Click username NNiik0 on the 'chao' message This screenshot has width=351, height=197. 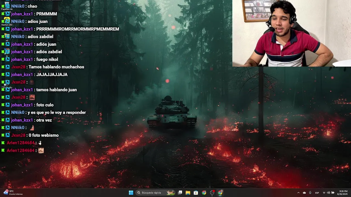click(18, 6)
